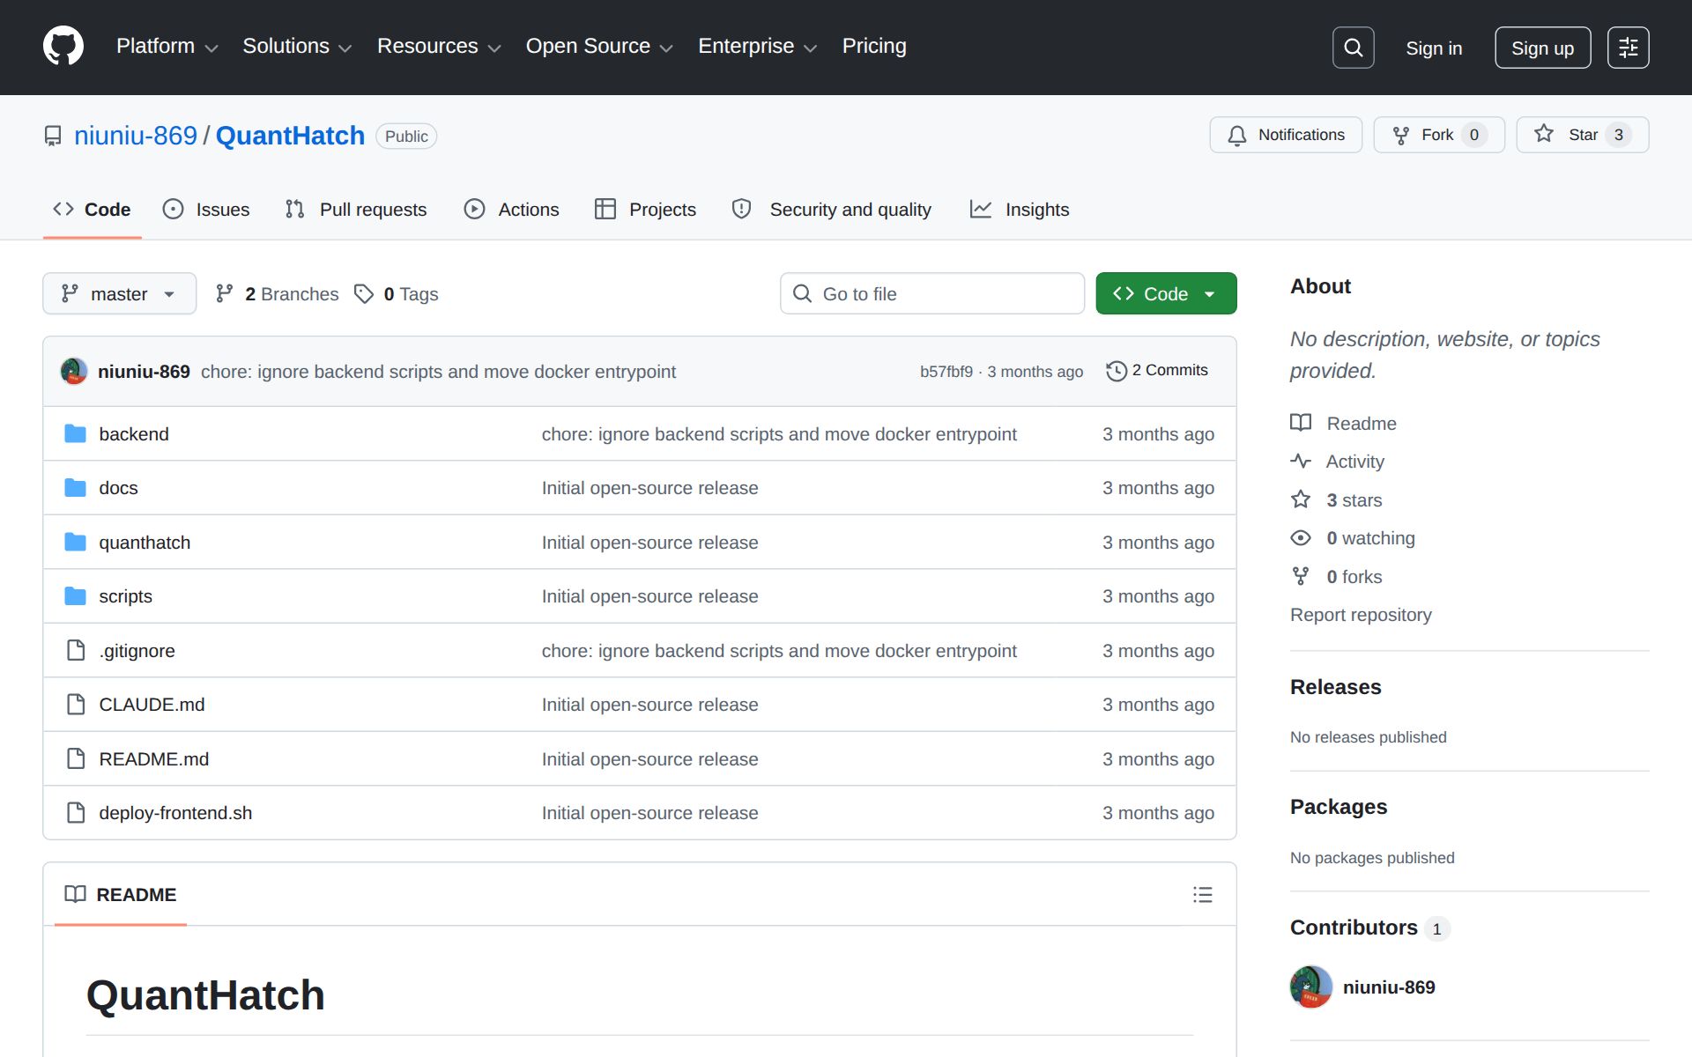Click the README.md file icon
Screen dimensions: 1692x1057
(x=76, y=758)
